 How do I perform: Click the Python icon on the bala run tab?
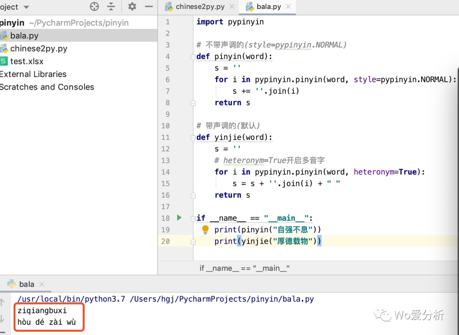pos(11,284)
